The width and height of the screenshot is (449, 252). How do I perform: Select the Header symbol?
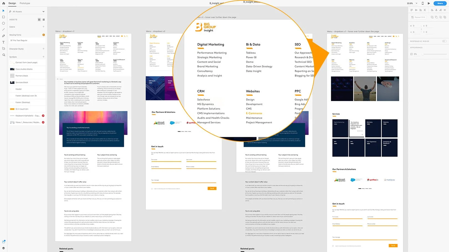pos(27,89)
